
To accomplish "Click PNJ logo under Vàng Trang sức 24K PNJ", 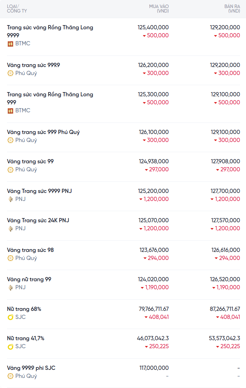I will coord(10,229).
